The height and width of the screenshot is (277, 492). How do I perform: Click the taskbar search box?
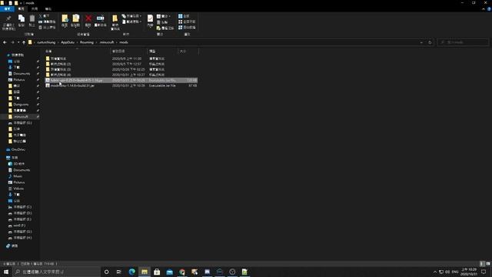[56, 272]
